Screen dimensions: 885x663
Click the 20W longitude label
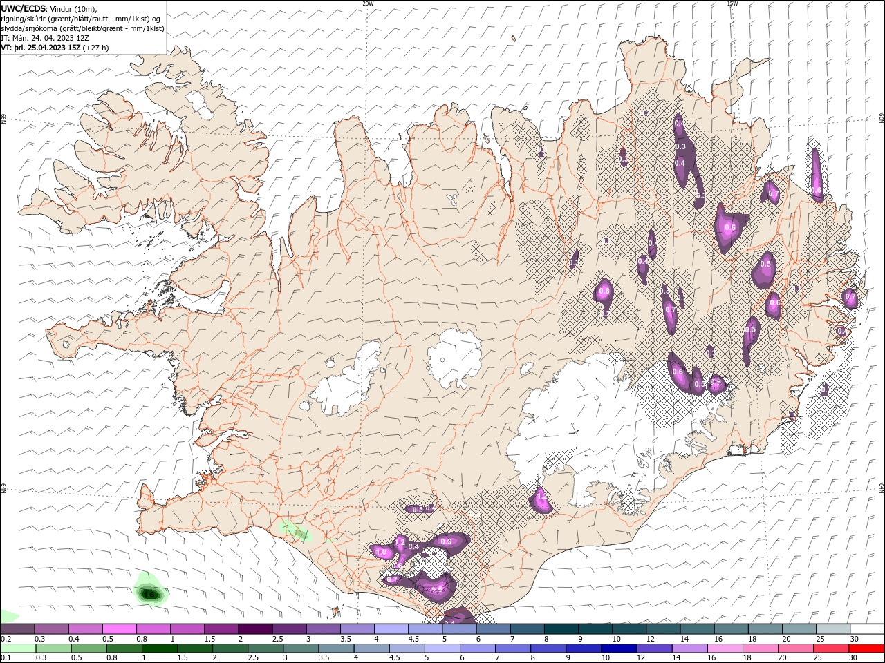pos(368,3)
